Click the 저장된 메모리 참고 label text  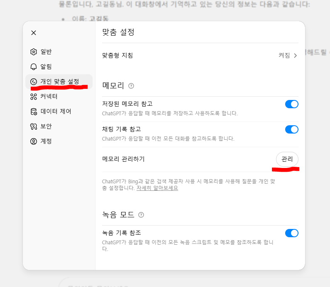pos(127,104)
